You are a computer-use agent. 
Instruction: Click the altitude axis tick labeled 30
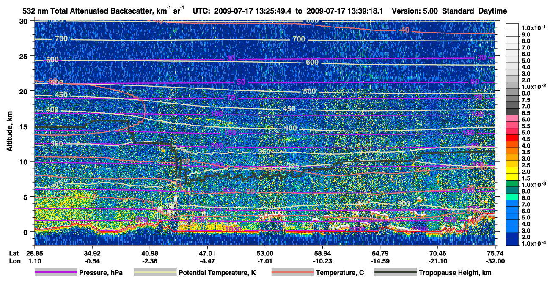coord(24,21)
